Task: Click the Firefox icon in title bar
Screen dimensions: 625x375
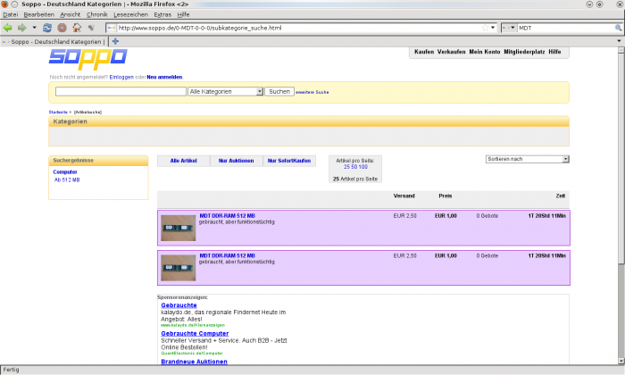Action: tap(4, 4)
